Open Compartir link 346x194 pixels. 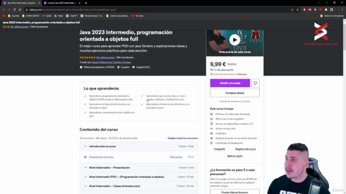pyautogui.click(x=219, y=149)
